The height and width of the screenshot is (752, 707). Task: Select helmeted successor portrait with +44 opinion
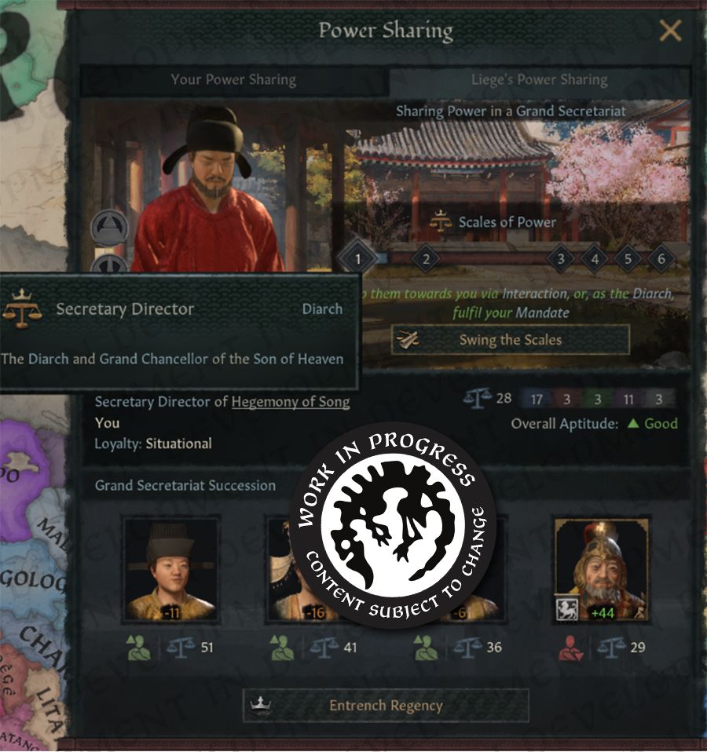[x=602, y=570]
